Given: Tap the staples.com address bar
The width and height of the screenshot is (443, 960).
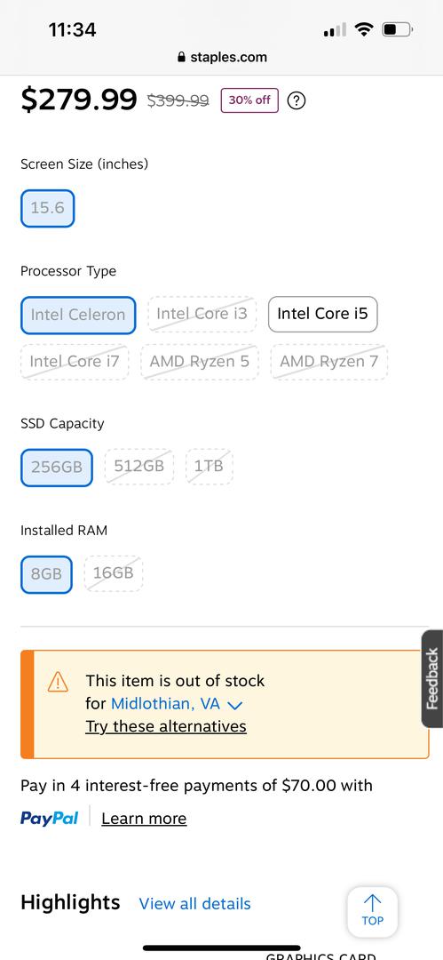Looking at the screenshot, I should [222, 58].
